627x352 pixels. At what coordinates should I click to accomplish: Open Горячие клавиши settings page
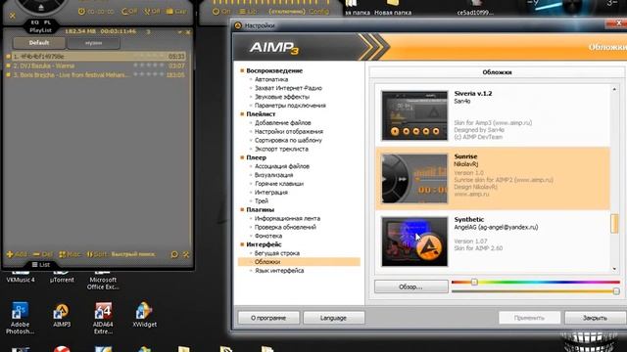pos(278,184)
